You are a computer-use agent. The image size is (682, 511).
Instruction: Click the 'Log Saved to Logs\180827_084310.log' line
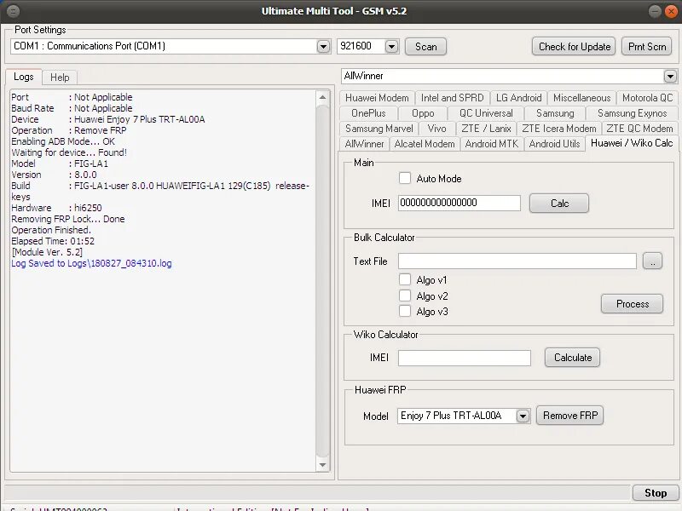click(x=91, y=263)
